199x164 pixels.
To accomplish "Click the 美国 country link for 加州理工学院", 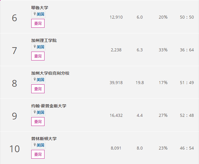I will point(40,47).
